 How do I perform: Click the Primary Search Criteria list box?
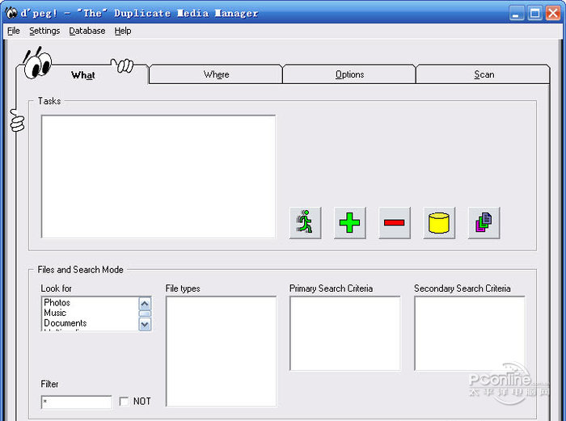click(344, 334)
